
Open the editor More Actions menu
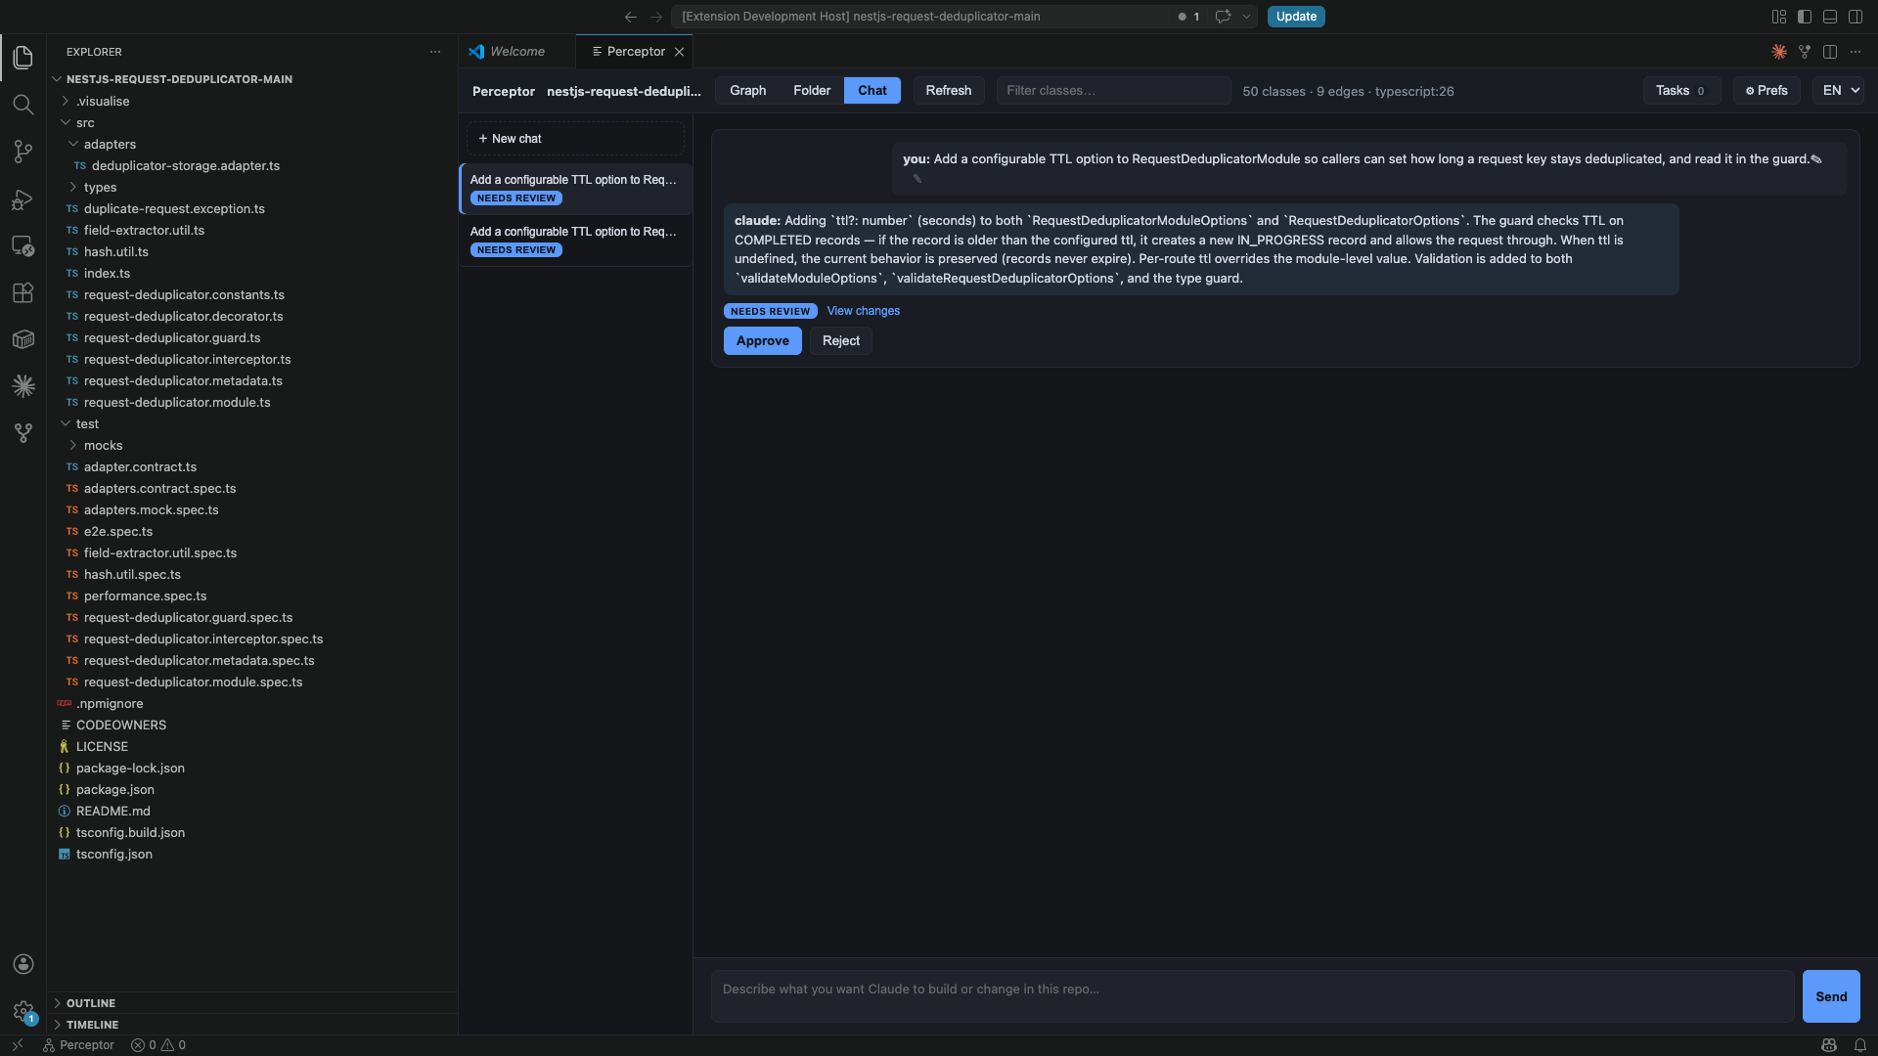[x=1856, y=52]
